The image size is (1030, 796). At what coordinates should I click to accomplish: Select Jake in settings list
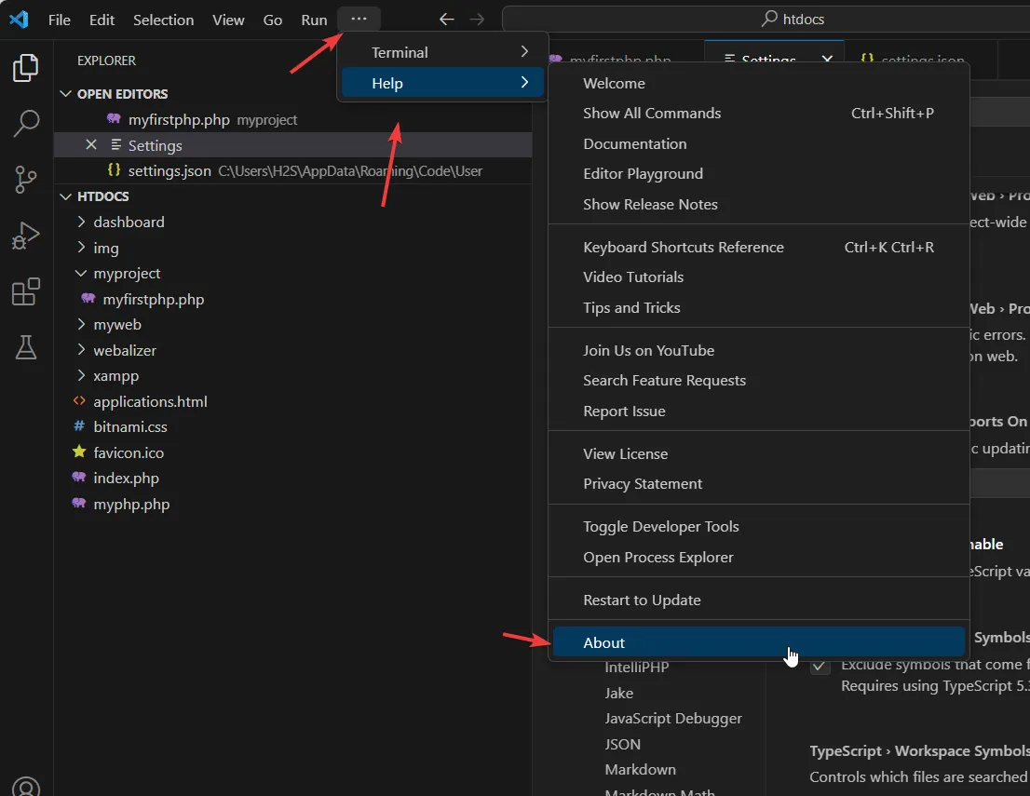618,693
